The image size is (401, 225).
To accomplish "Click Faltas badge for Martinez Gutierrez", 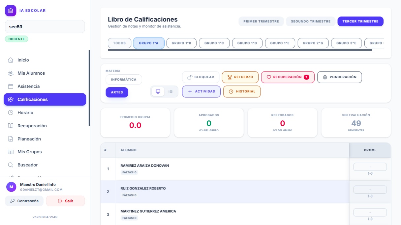I will (129, 218).
